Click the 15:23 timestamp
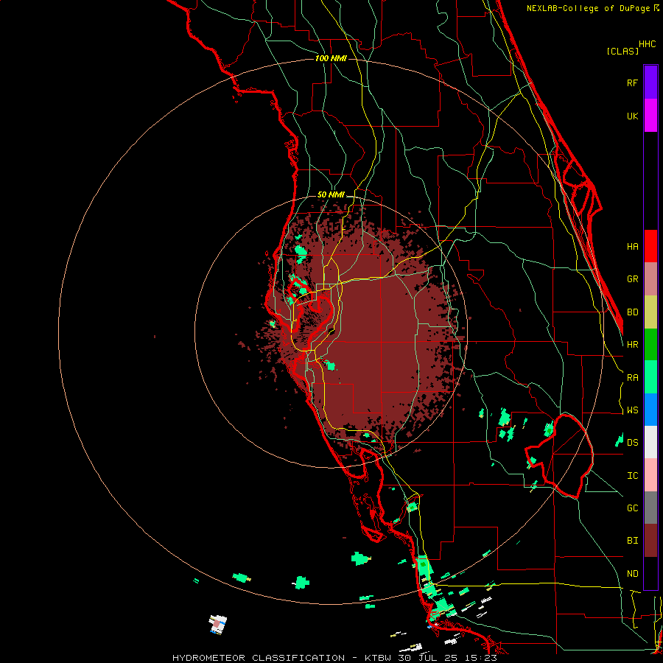The width and height of the screenshot is (663, 663). (x=483, y=658)
